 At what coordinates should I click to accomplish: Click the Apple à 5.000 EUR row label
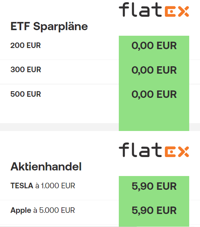coord(42,210)
